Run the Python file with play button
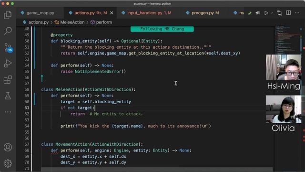The image size is (305, 172). click(x=266, y=13)
